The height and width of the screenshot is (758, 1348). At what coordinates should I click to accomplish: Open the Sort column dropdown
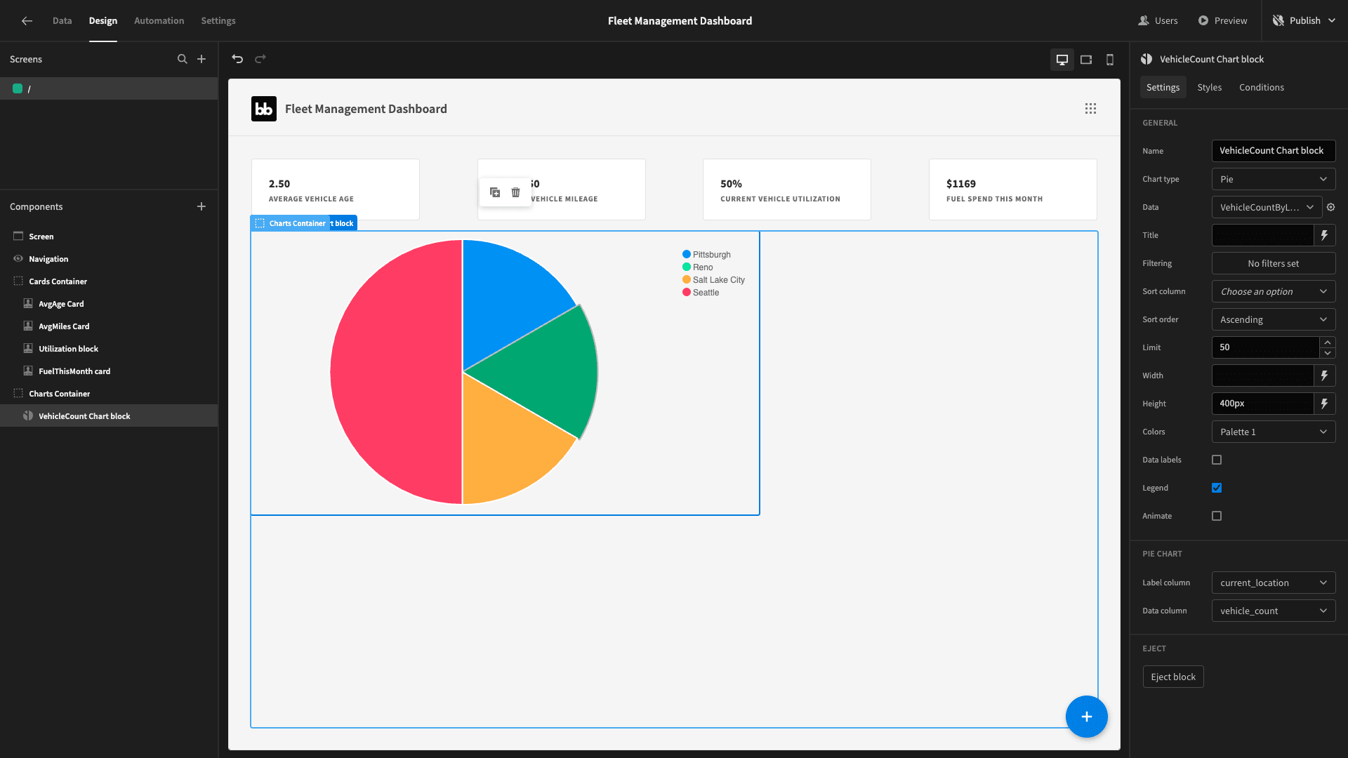click(1274, 291)
